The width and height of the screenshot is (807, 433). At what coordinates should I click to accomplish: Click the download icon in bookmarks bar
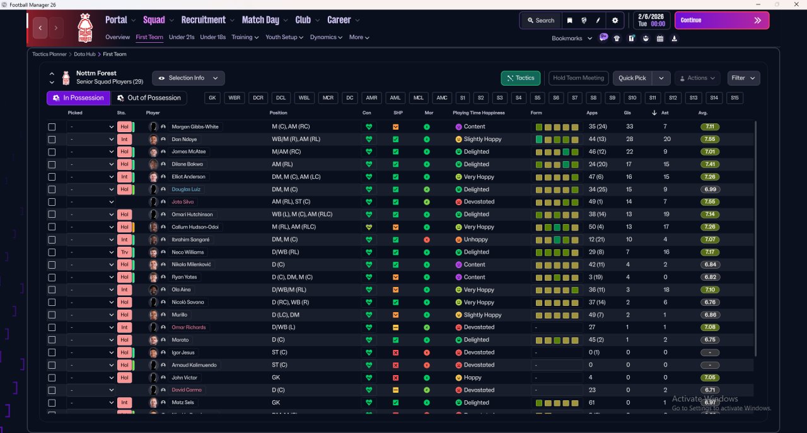click(x=675, y=38)
